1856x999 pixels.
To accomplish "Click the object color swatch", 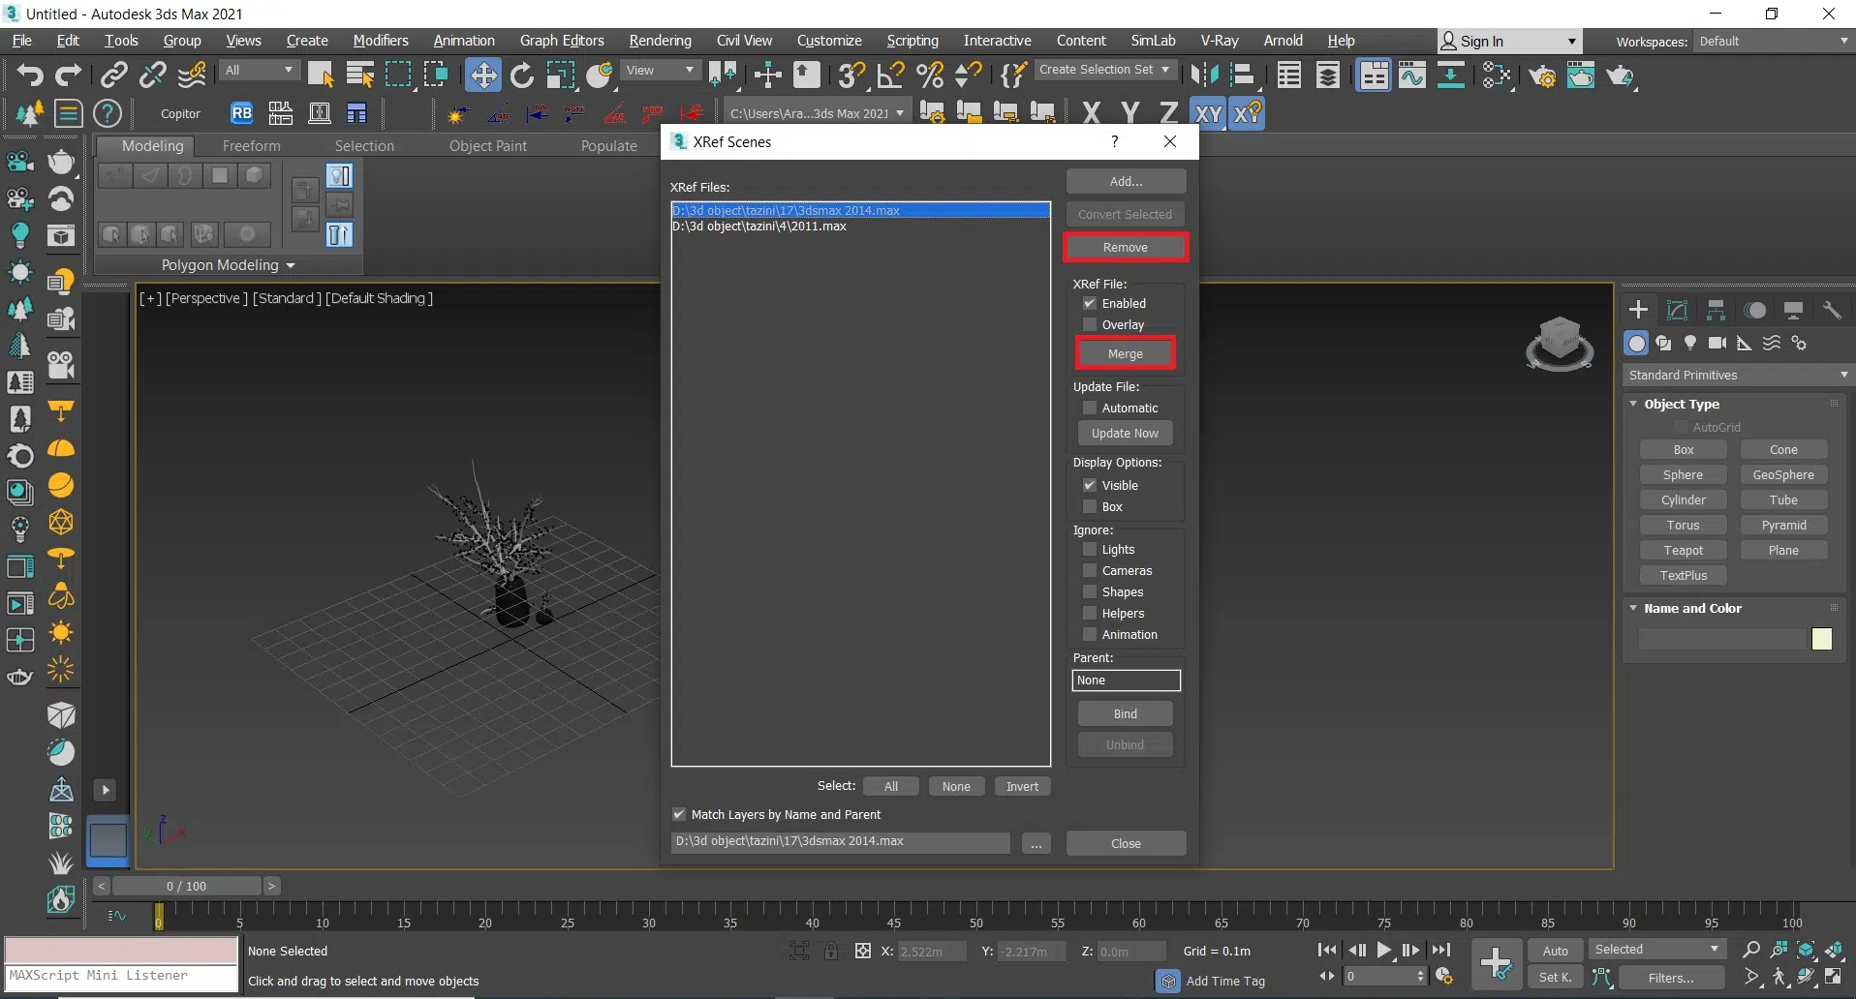I will [1821, 639].
